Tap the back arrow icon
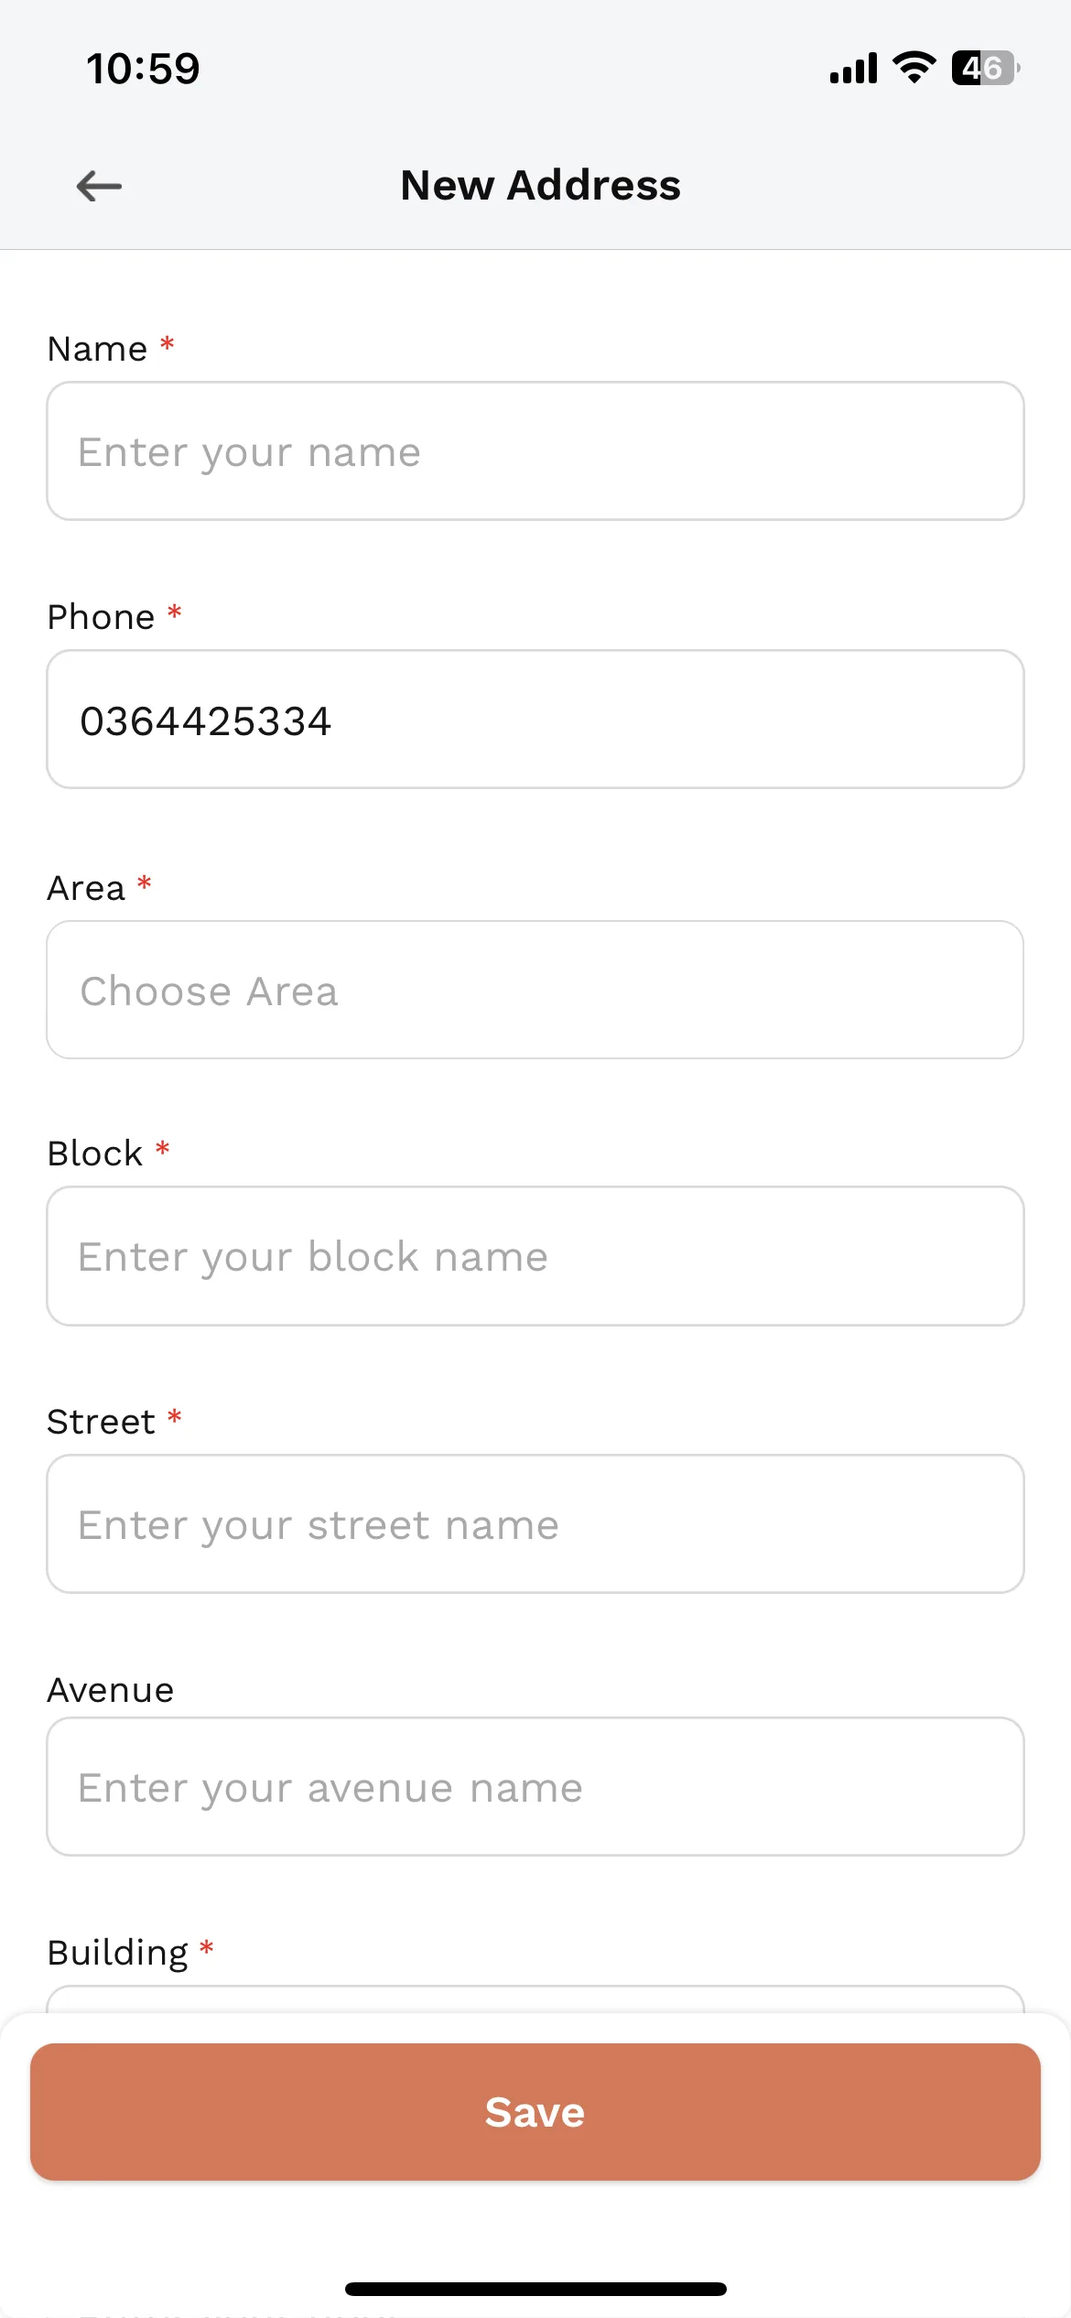 (99, 186)
